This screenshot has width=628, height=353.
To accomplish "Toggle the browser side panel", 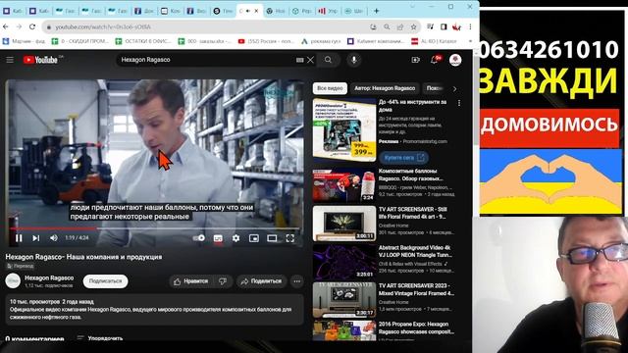I will (444, 26).
